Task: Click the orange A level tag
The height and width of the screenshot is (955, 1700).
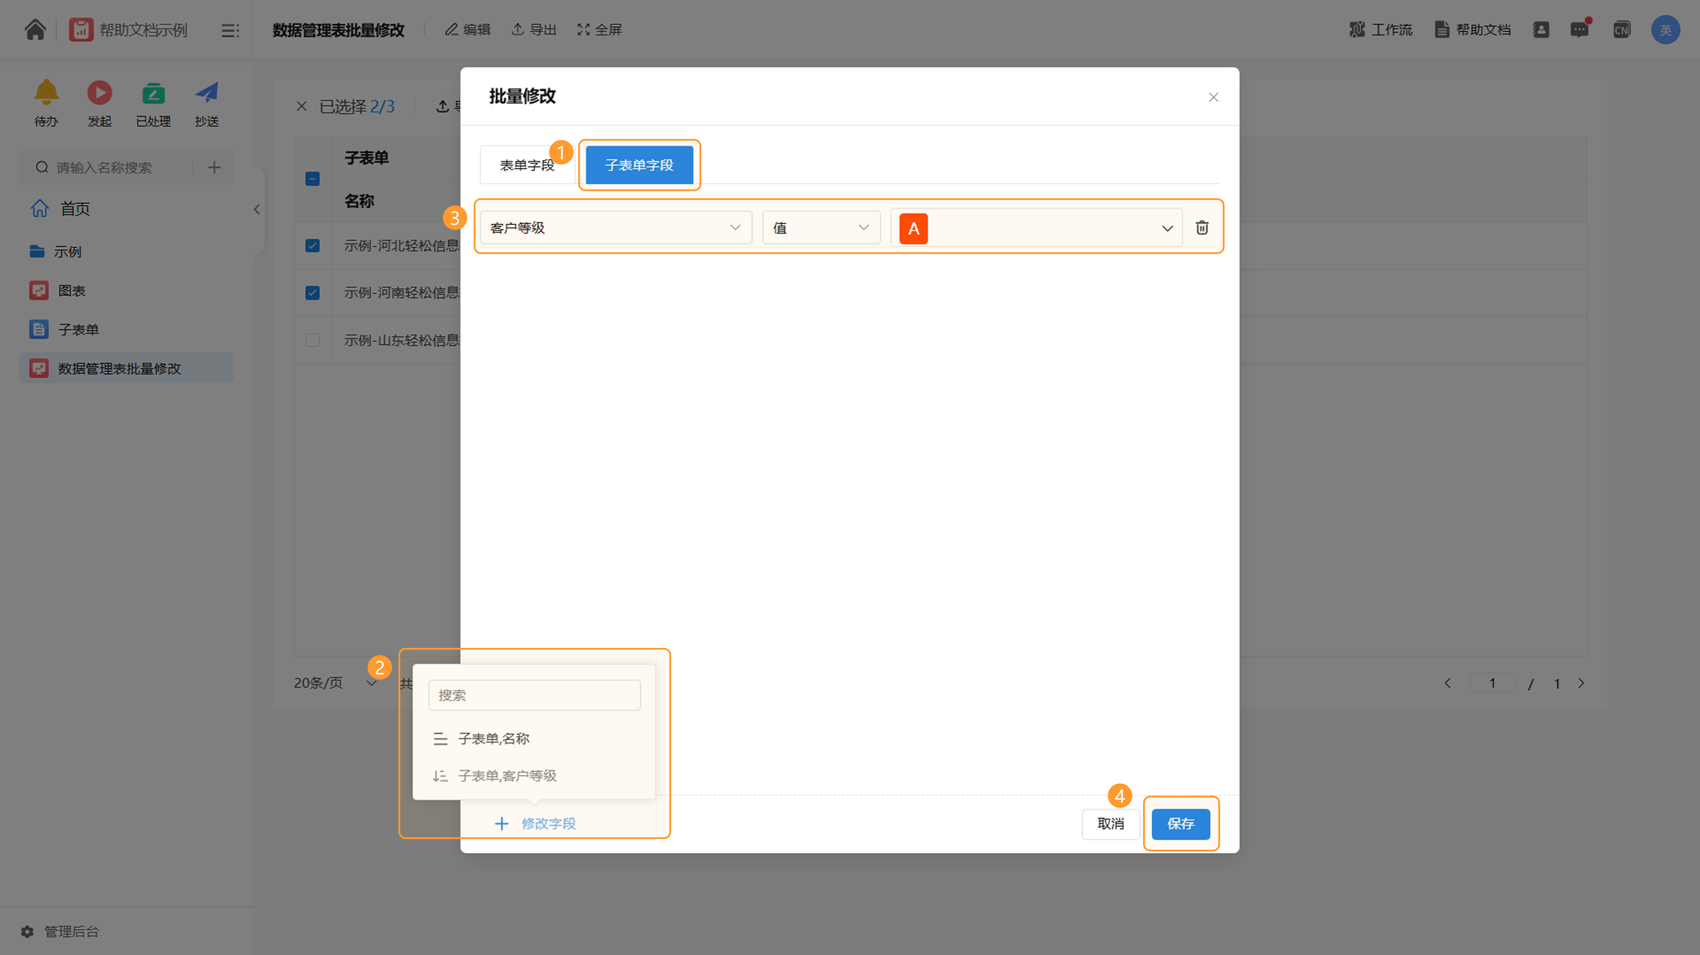Action: point(913,228)
